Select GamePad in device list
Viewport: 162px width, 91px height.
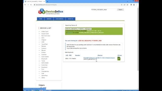tap(45, 76)
